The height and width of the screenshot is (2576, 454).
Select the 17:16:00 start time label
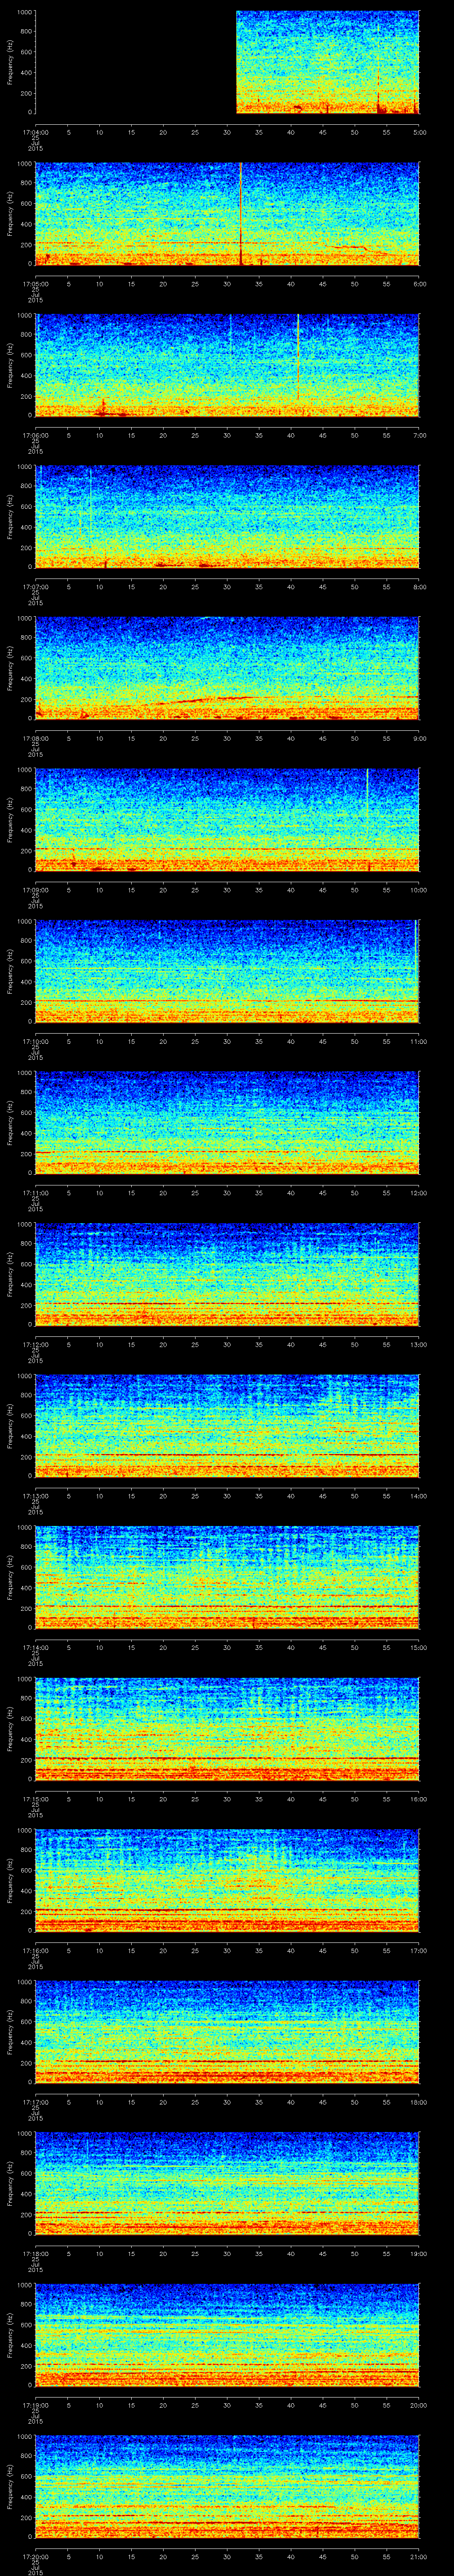click(x=35, y=1950)
